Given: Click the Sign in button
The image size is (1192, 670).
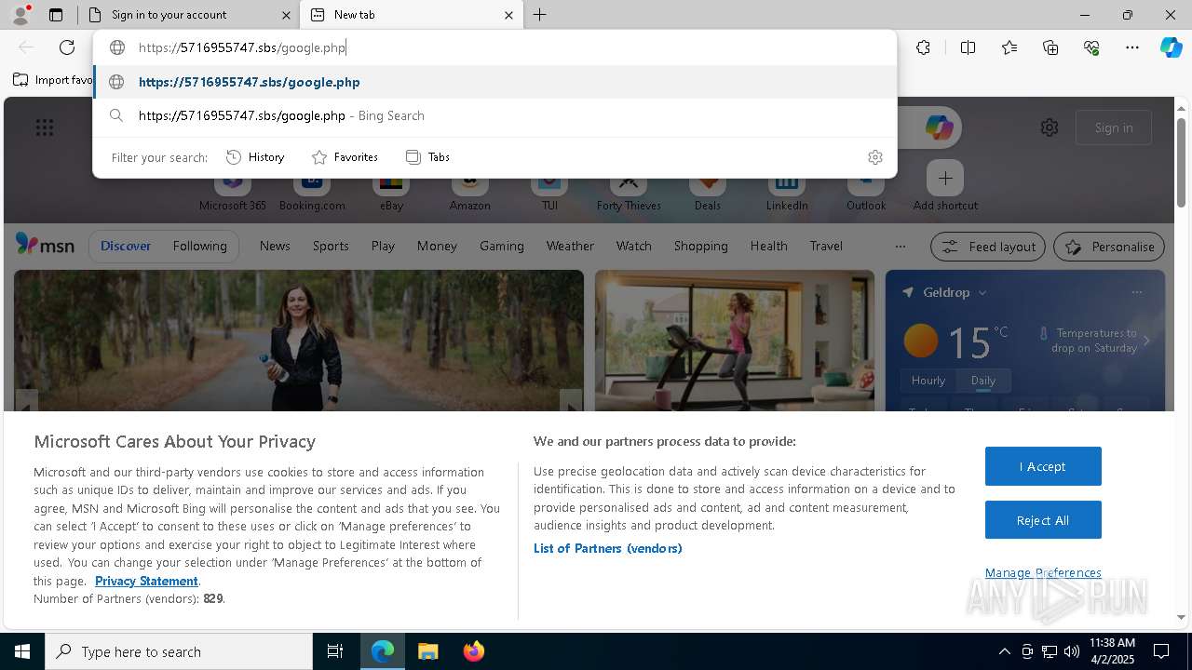Looking at the screenshot, I should coord(1114,127).
